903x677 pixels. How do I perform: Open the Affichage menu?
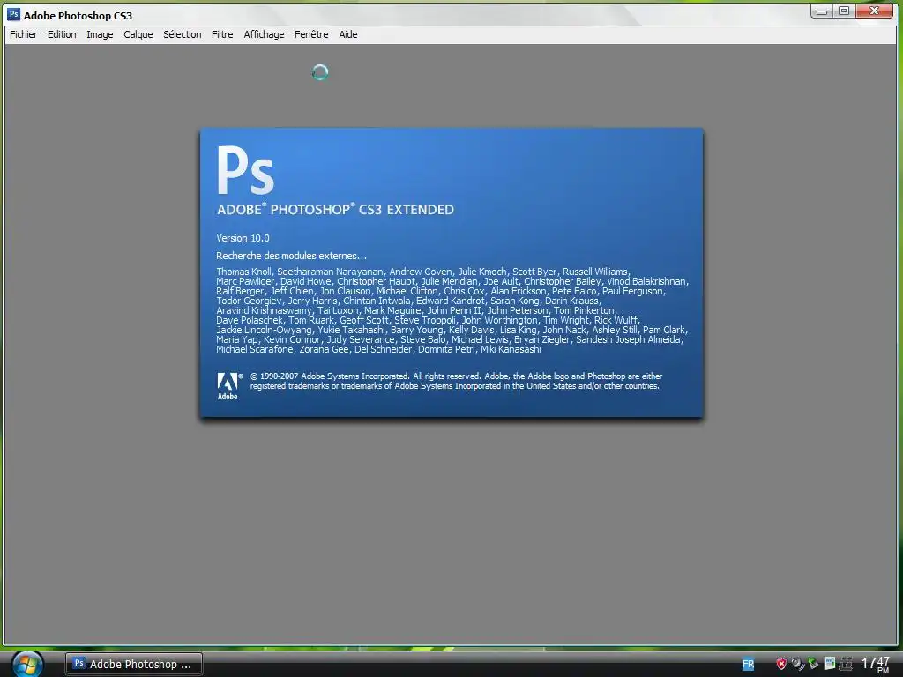pos(264,34)
